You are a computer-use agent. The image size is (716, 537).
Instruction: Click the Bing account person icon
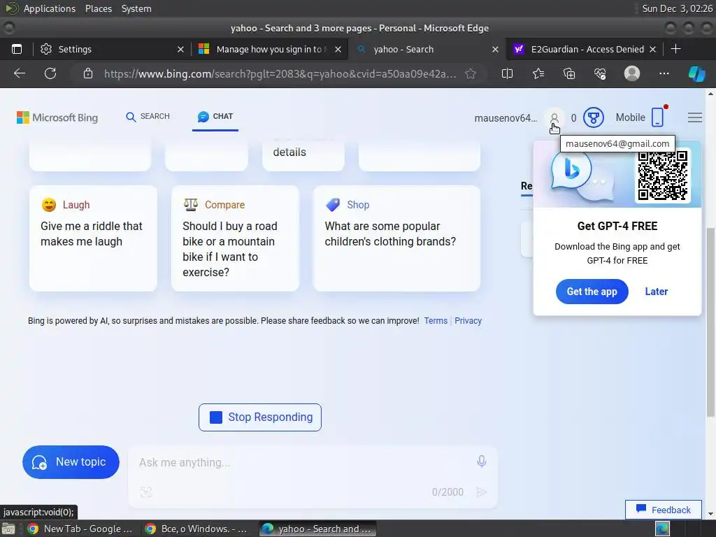[x=554, y=118]
